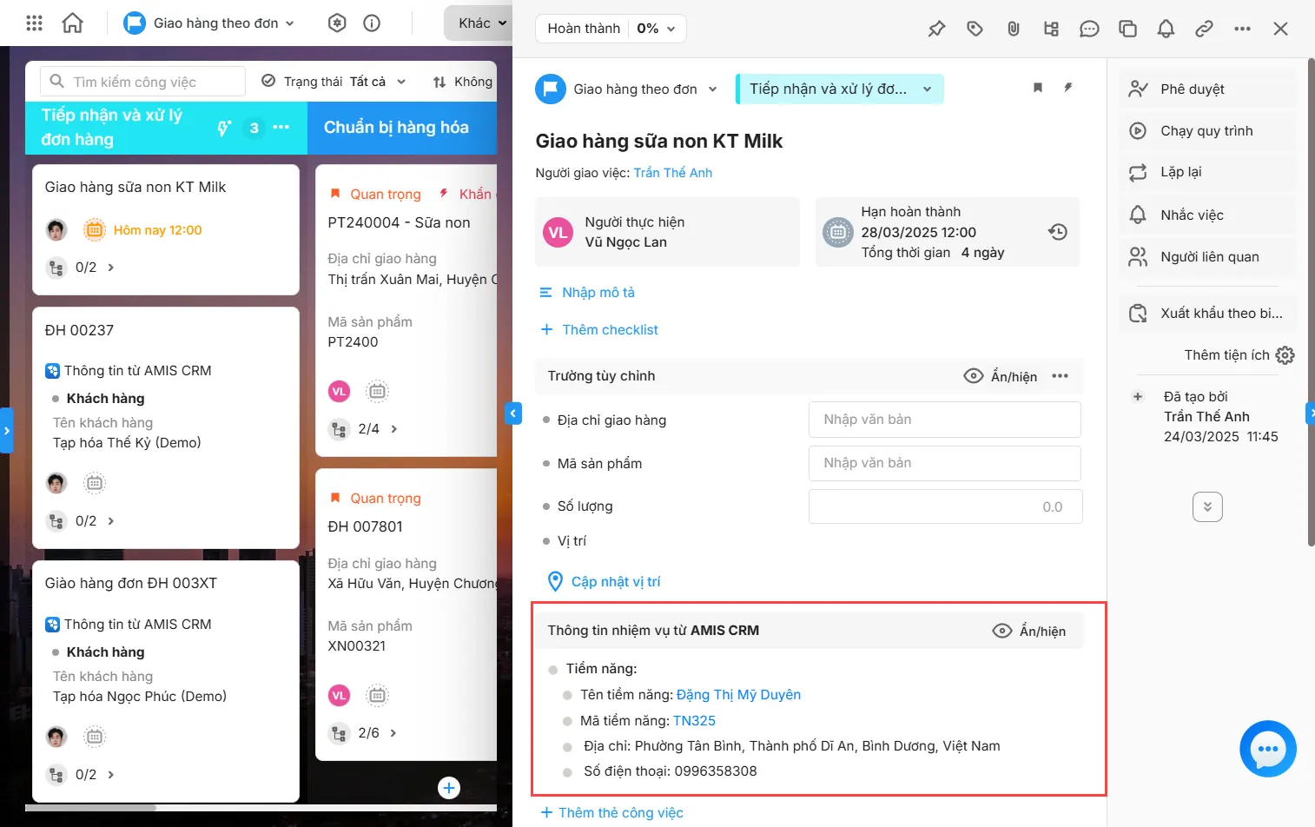The width and height of the screenshot is (1315, 827).
Task: Open the comments chat bubble icon
Action: tap(1089, 29)
